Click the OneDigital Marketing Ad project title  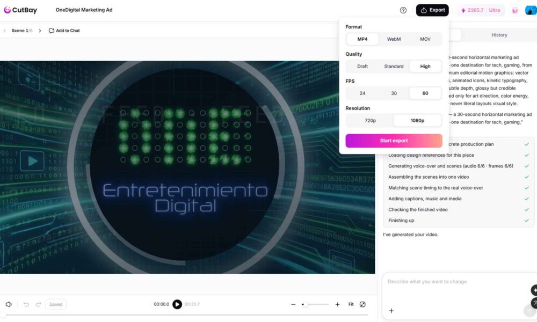coord(84,10)
